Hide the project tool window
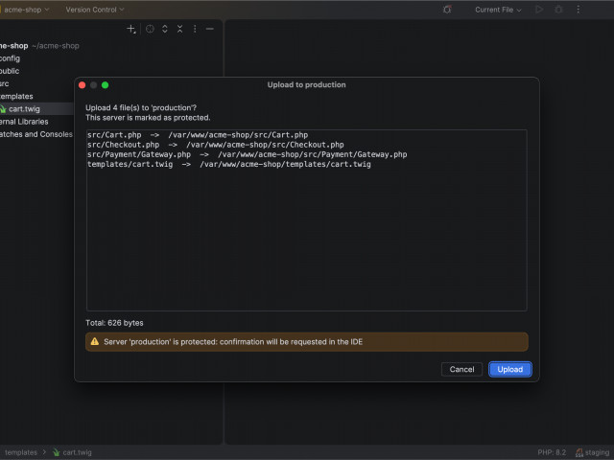This screenshot has height=460, width=614. 210,29
